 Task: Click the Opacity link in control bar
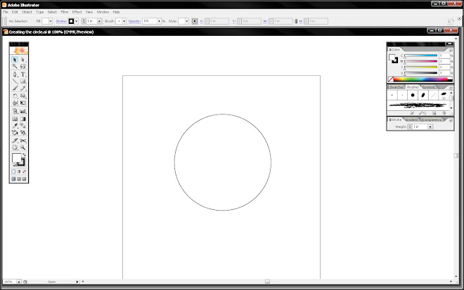click(134, 21)
